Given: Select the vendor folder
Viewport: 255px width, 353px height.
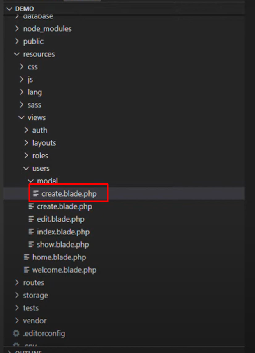Looking at the screenshot, I should click(34, 321).
